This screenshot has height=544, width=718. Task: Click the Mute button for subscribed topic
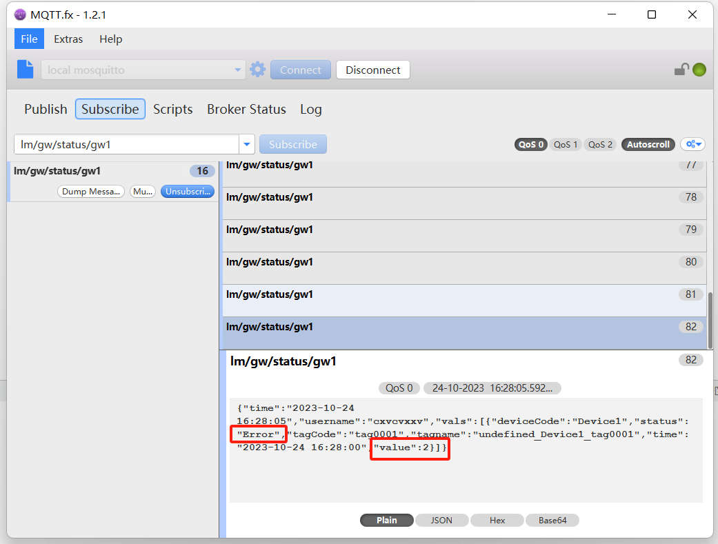(143, 192)
